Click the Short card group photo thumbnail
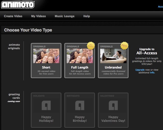This screenshot has width=163, height=130. click(46, 56)
